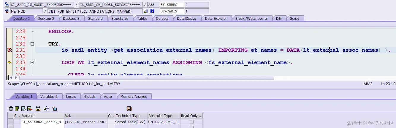Click the yellow binoculars-style find icon
Viewport: 396px width, 128px height.
38,109
